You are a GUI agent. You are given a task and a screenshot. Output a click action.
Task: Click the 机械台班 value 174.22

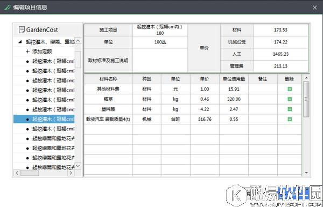click(x=280, y=42)
